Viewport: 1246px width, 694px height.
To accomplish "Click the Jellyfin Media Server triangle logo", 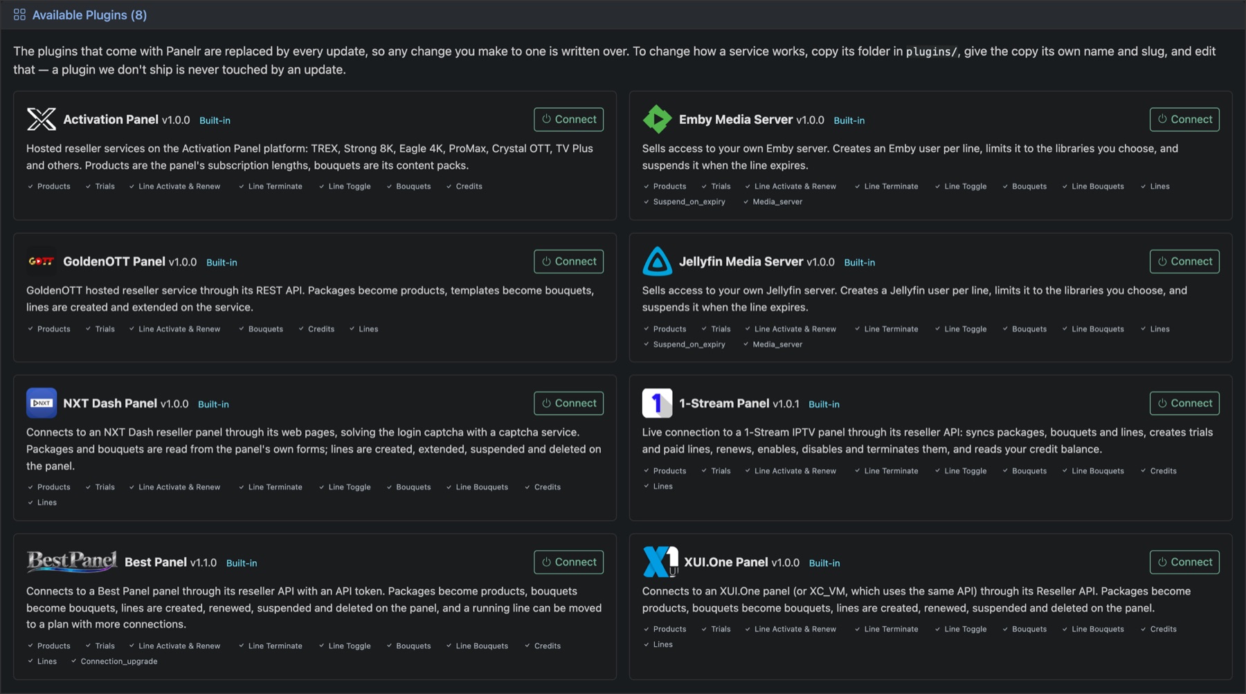I will click(657, 261).
